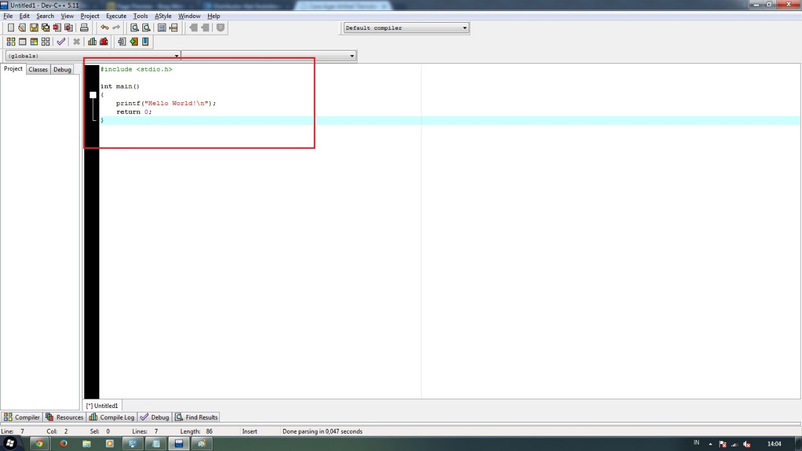Click the syntax check checkmark icon
Screen dimensions: 802x451
[61, 41]
